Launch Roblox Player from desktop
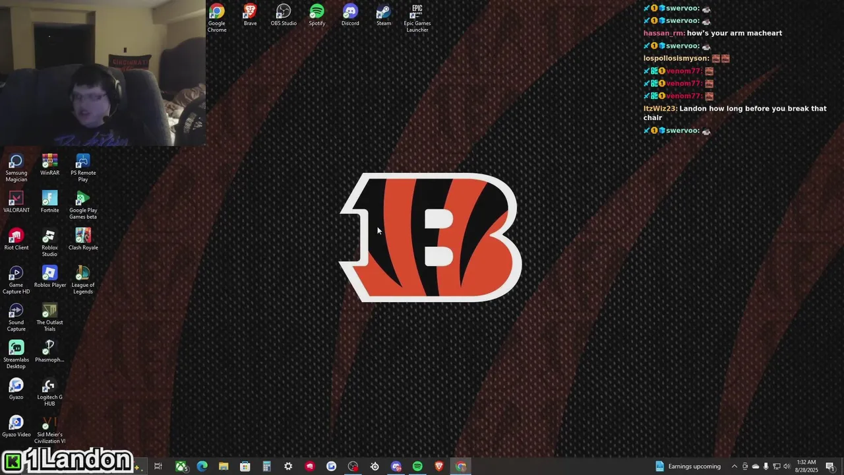844x475 pixels. pyautogui.click(x=49, y=277)
